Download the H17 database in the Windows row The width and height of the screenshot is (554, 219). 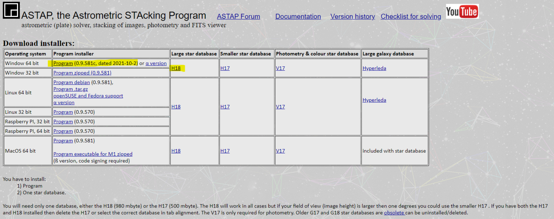click(225, 68)
